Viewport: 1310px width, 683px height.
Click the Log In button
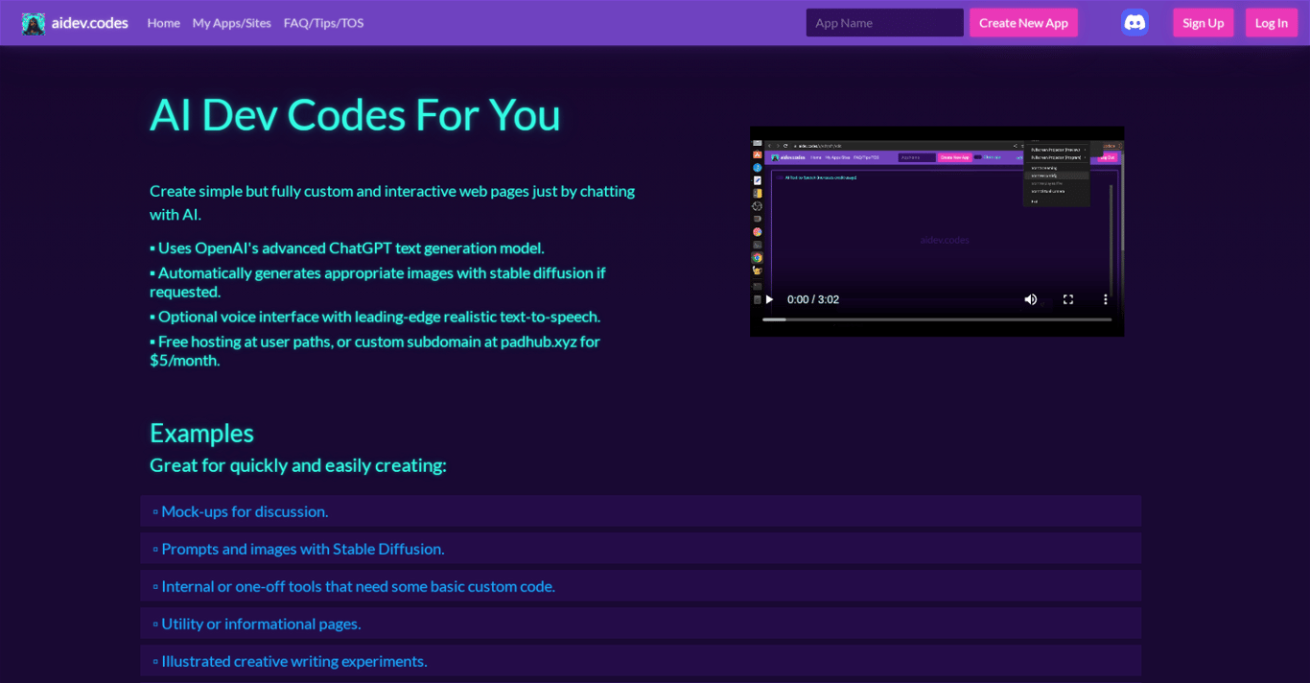(x=1271, y=23)
